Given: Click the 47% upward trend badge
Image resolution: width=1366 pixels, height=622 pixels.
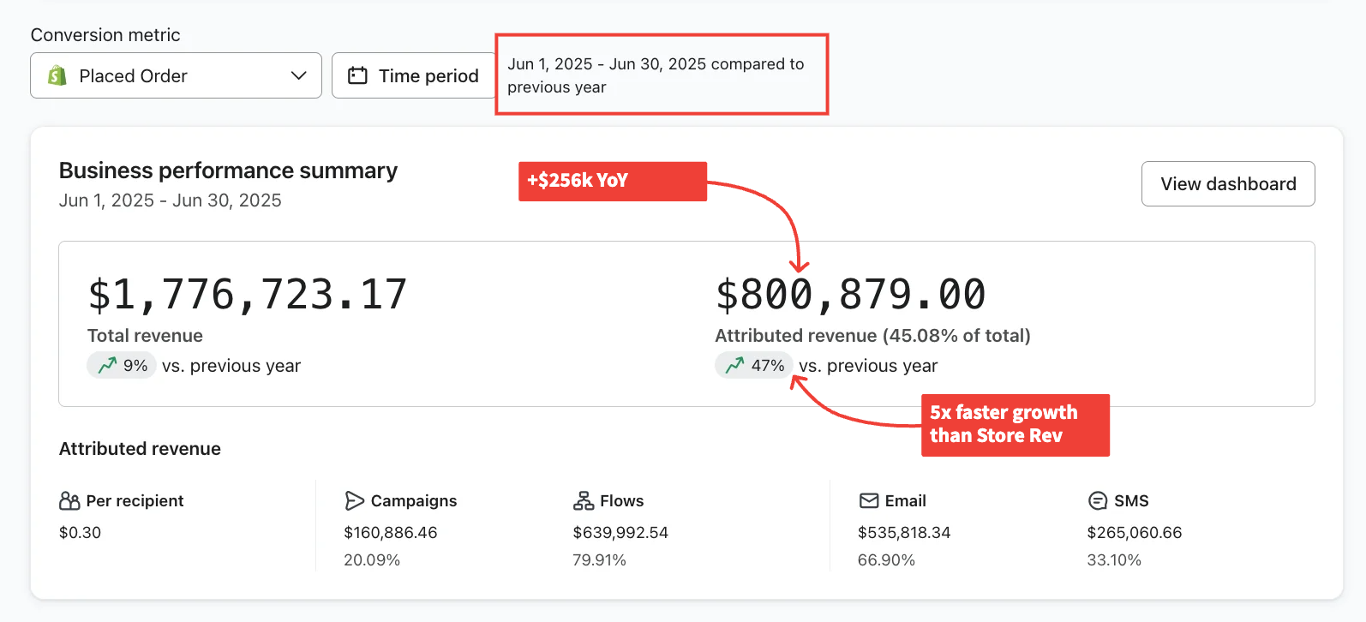Looking at the screenshot, I should tap(754, 366).
